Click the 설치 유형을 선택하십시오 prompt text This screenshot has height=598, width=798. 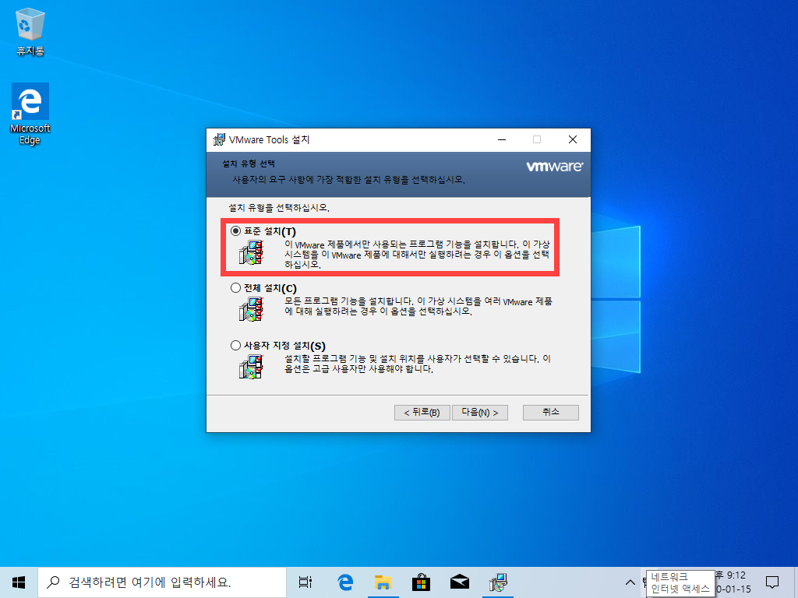[x=279, y=207]
